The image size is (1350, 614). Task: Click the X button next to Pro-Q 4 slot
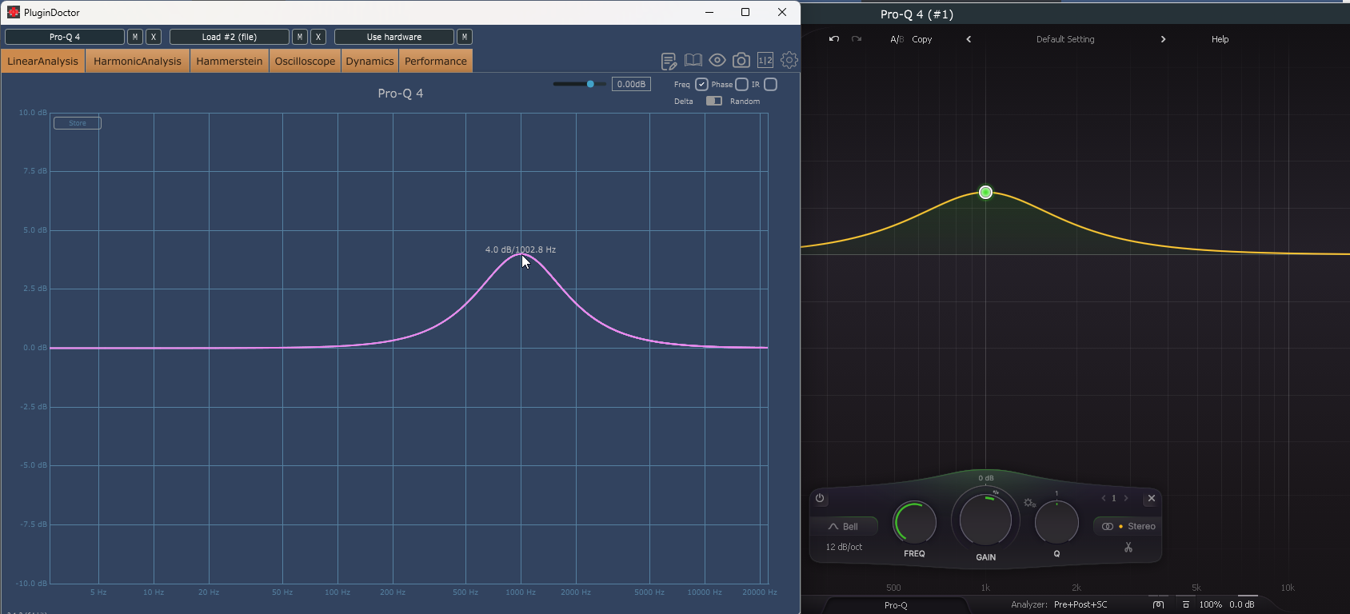click(154, 37)
